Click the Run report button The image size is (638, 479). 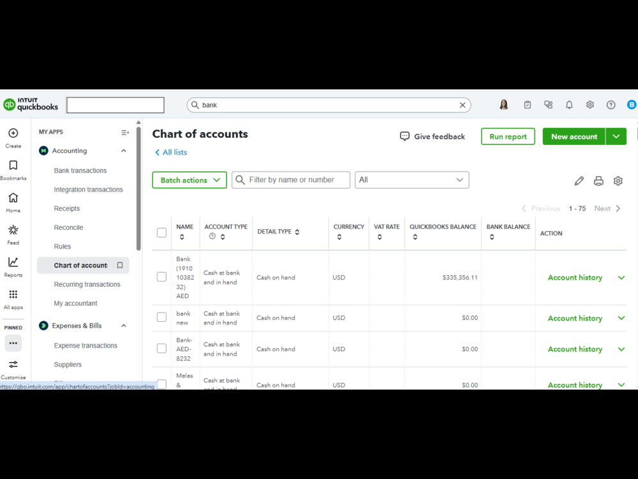508,137
